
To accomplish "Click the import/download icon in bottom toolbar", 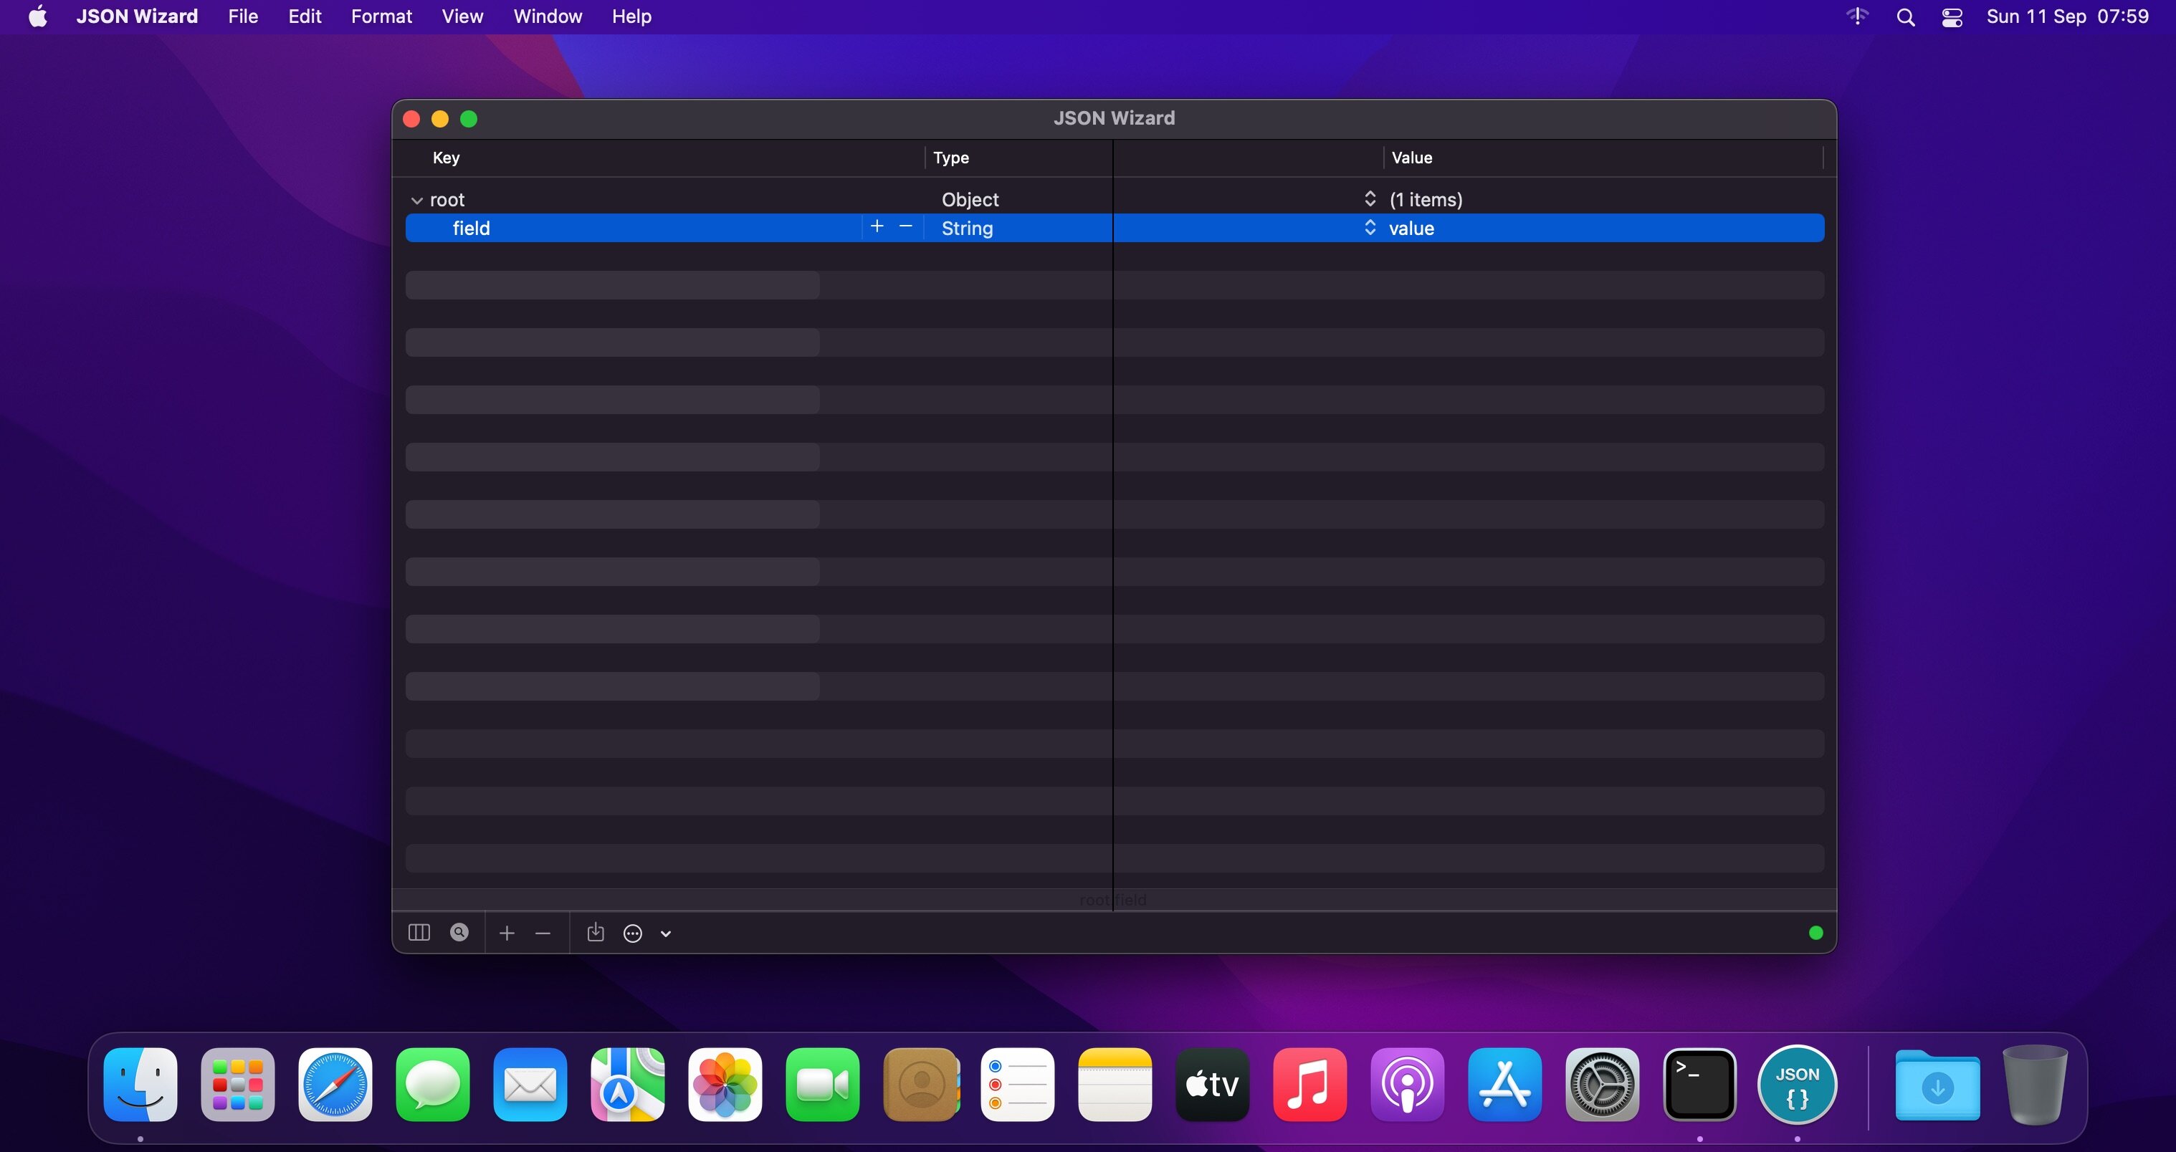I will 596,932.
